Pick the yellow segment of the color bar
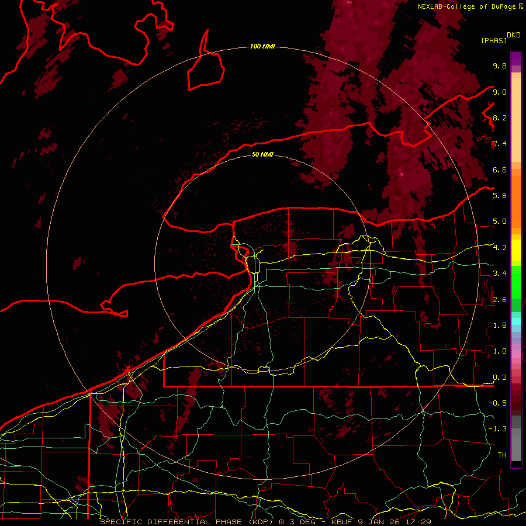526x526 pixels. (x=516, y=250)
